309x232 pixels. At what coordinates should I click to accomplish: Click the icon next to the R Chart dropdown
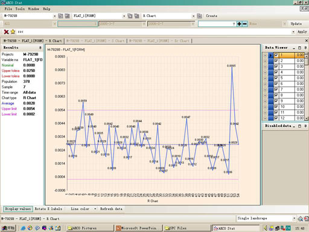[x=199, y=16]
